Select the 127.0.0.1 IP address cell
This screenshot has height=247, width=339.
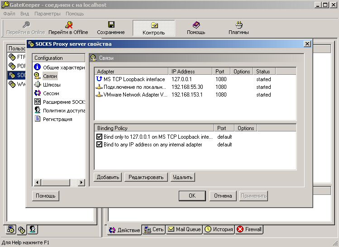(x=181, y=79)
